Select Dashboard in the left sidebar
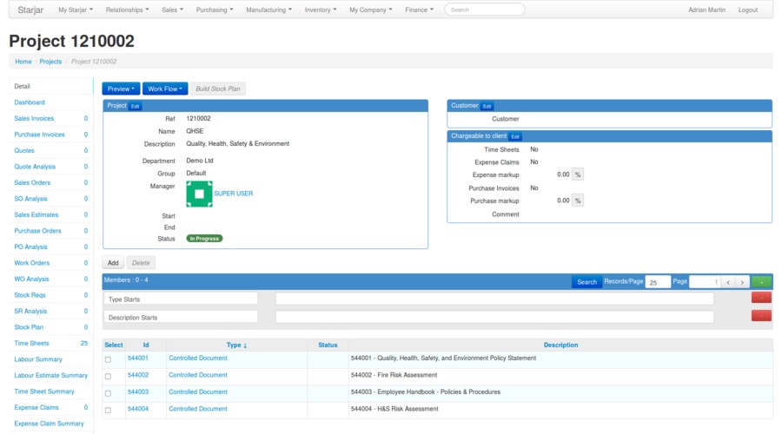This screenshot has width=782, height=434. (x=30, y=102)
